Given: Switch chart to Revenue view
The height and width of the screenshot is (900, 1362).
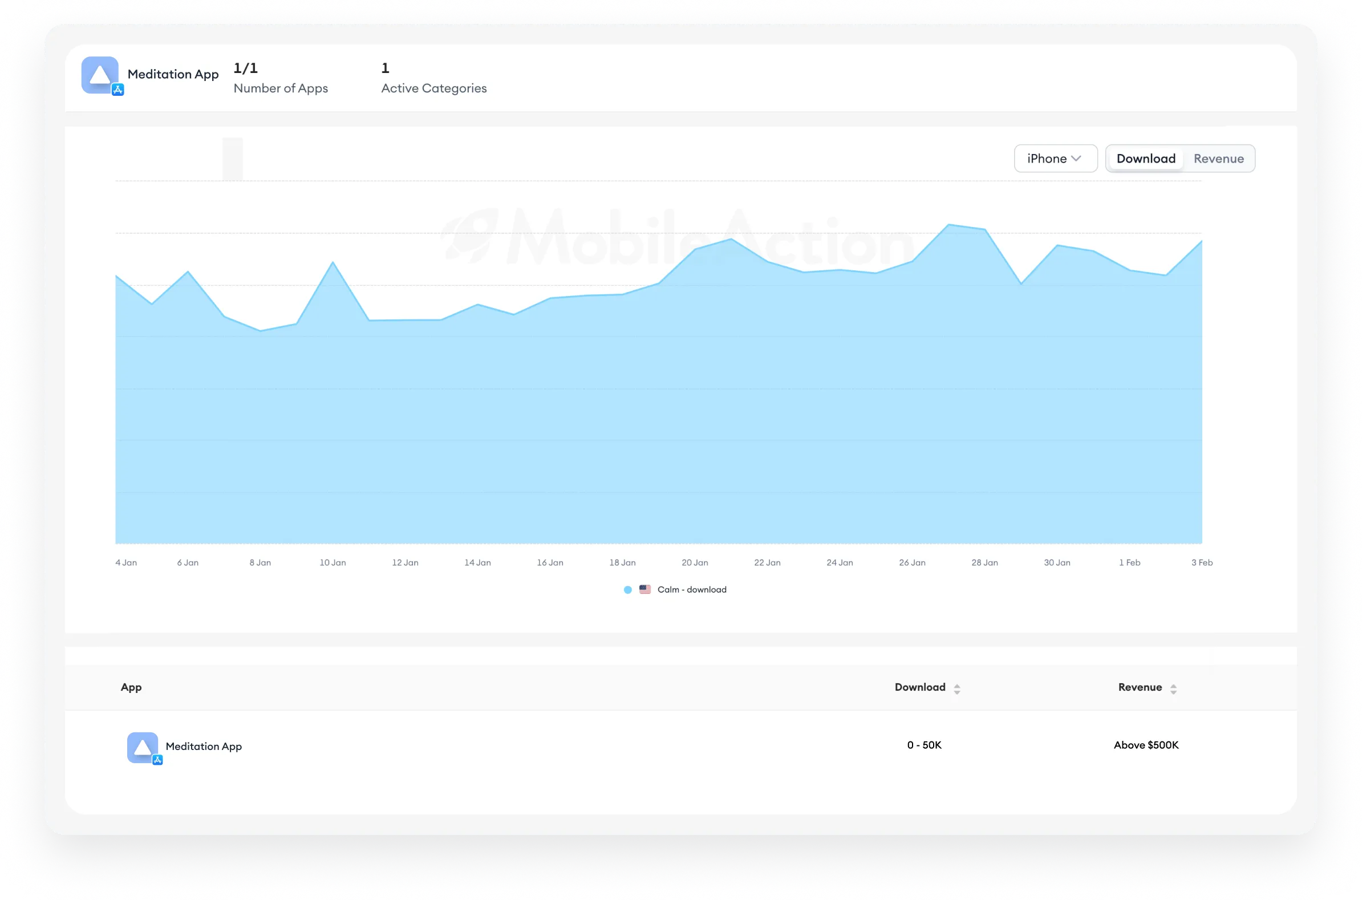Looking at the screenshot, I should [1218, 159].
